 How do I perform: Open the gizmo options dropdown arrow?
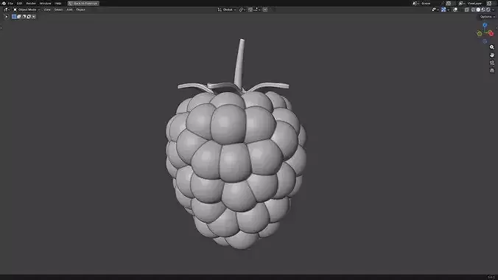click(448, 10)
